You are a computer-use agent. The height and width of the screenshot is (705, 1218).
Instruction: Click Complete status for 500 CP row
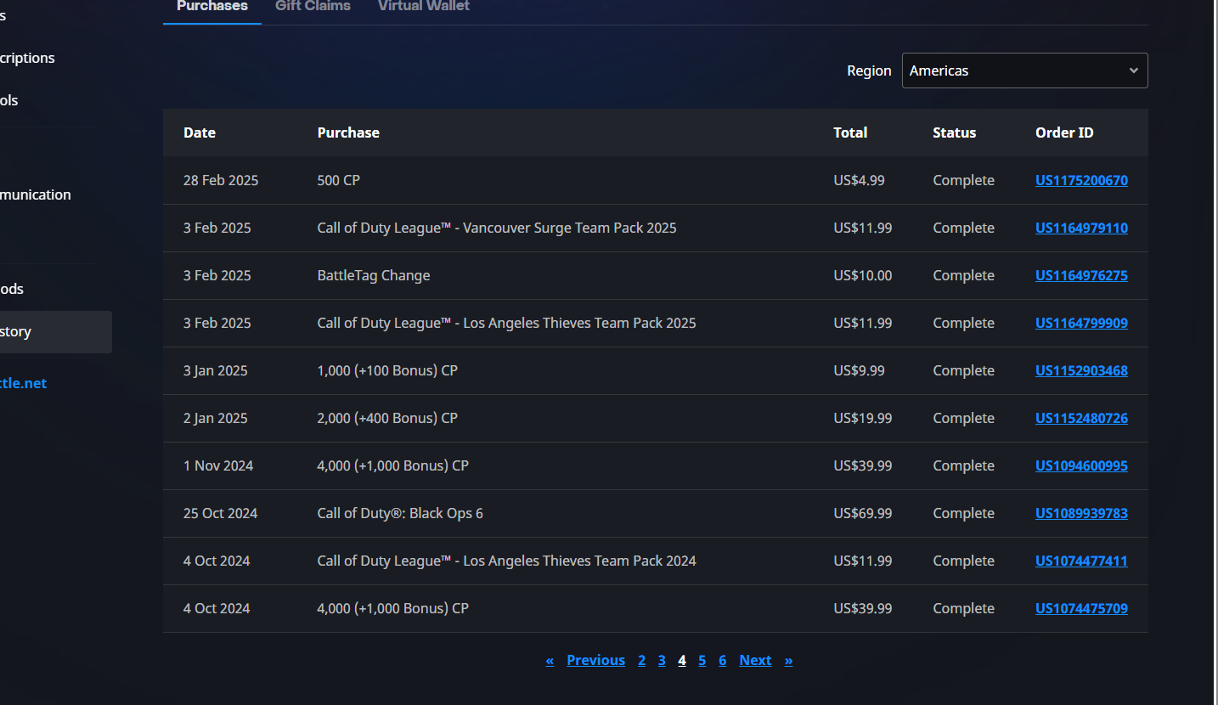tap(963, 180)
